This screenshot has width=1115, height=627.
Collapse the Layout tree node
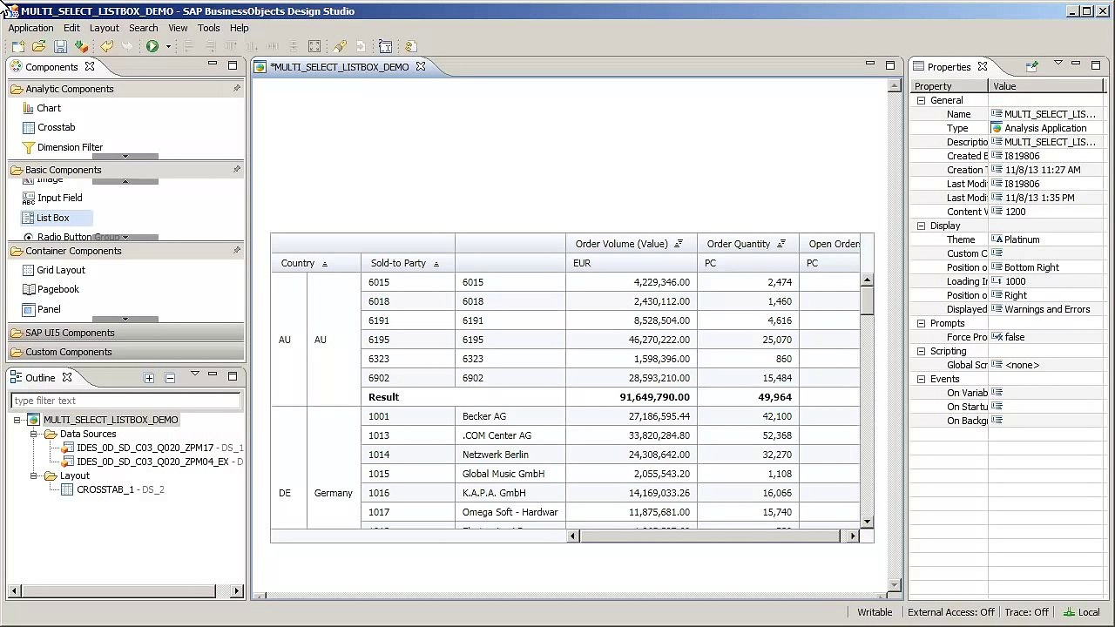34,475
